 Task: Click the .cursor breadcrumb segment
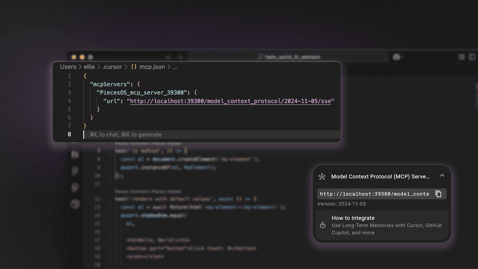tap(112, 67)
